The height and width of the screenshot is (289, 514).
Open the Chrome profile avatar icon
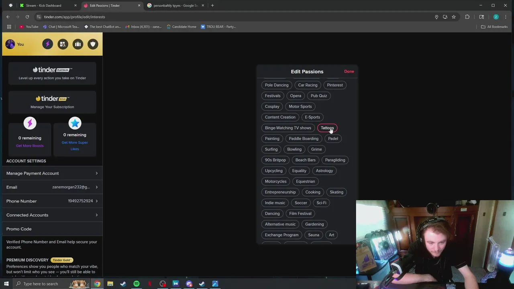[496, 17]
